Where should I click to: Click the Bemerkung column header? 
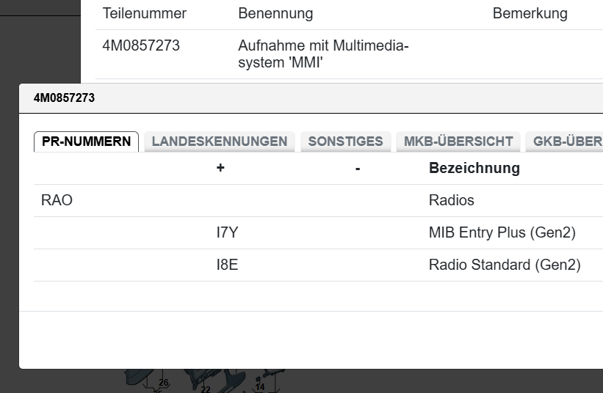click(530, 14)
